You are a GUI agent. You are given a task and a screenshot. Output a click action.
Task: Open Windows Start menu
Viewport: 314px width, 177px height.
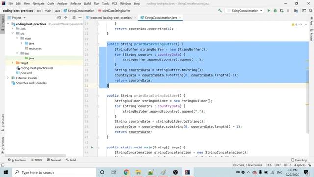pyautogui.click(x=6, y=172)
